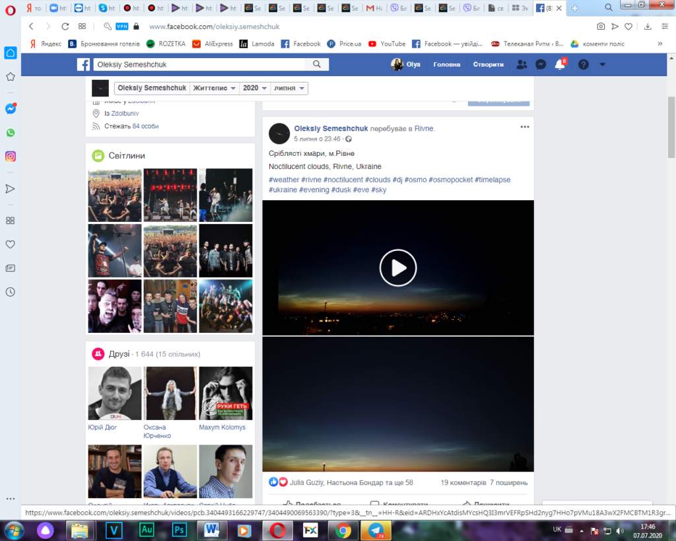Add page to bookmarks with heart icon
Image resolution: width=676 pixels, height=541 pixels.
click(629, 26)
